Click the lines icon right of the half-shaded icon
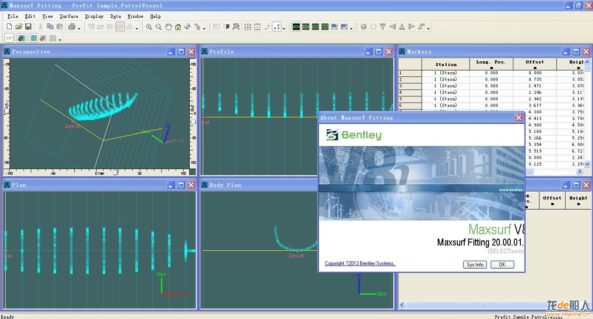Screen dimensions: 593x319 236,27
